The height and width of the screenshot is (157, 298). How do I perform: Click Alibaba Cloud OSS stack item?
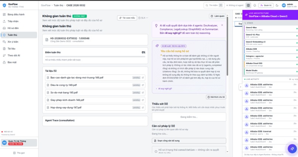click(271, 64)
